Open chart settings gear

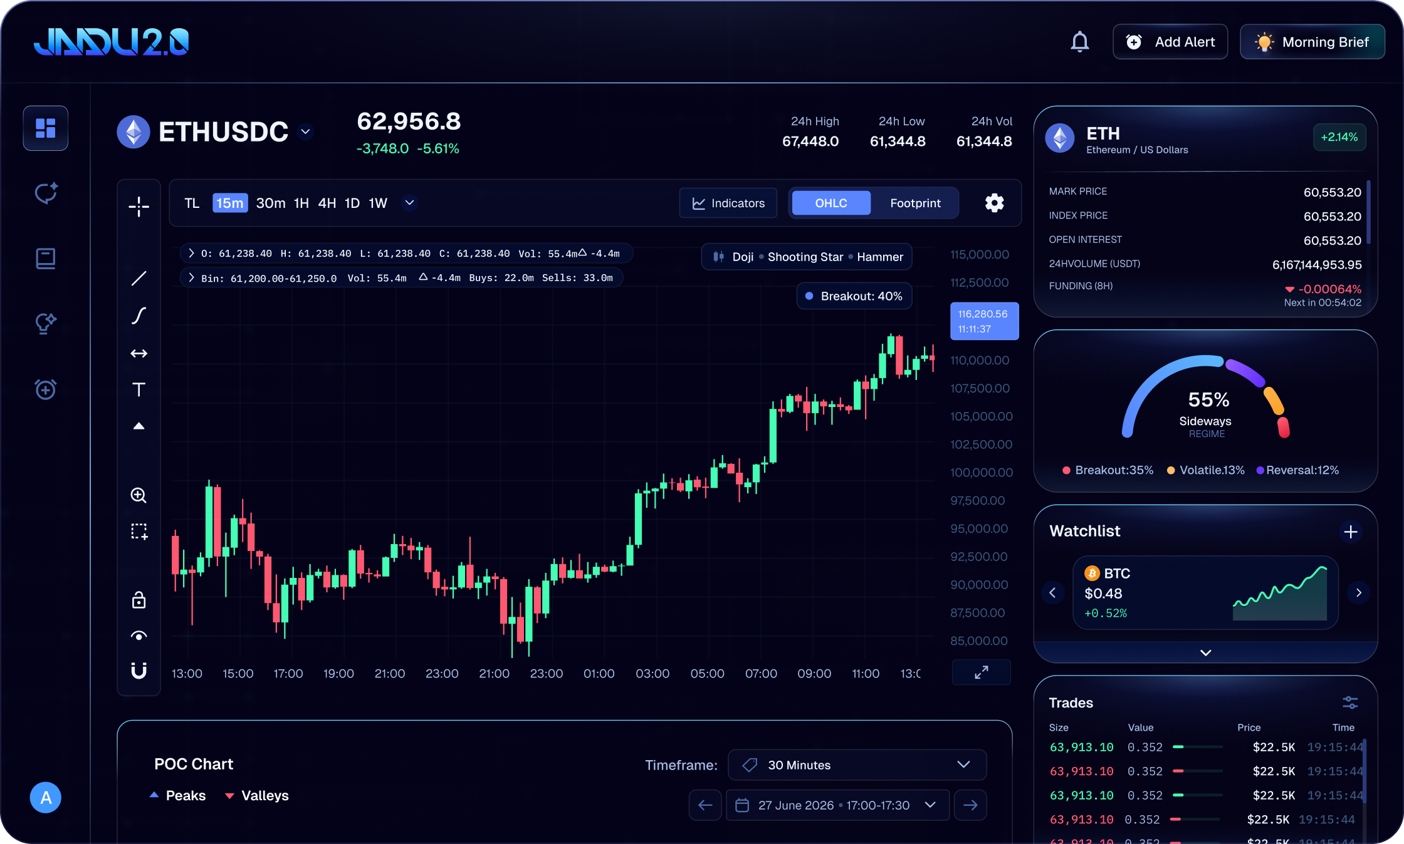pyautogui.click(x=994, y=203)
